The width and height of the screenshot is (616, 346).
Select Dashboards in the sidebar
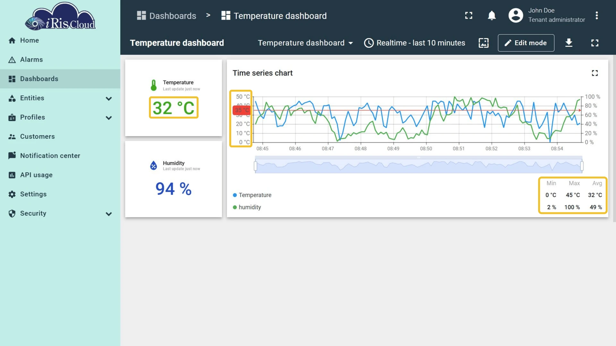click(x=60, y=79)
